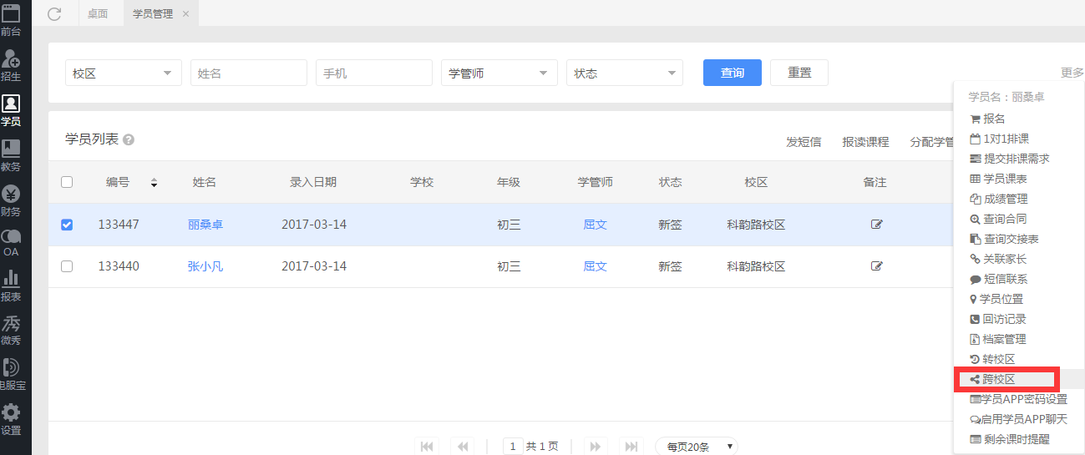Focus the 手机 phone input field
The width and height of the screenshot is (1085, 455).
pos(374,73)
